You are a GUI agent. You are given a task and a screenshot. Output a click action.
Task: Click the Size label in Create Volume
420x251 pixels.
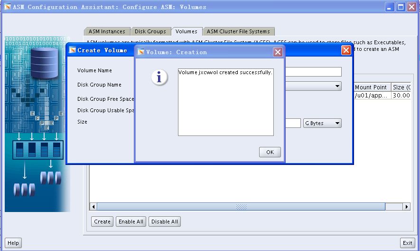pos(82,122)
